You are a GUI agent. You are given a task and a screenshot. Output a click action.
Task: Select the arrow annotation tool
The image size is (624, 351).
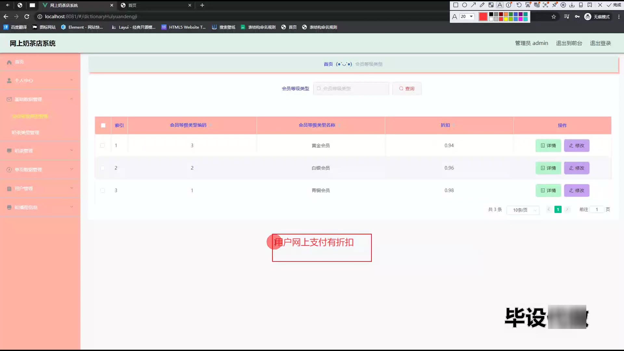coord(474,5)
